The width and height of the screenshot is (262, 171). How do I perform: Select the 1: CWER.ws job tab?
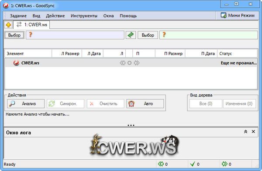click(31, 25)
